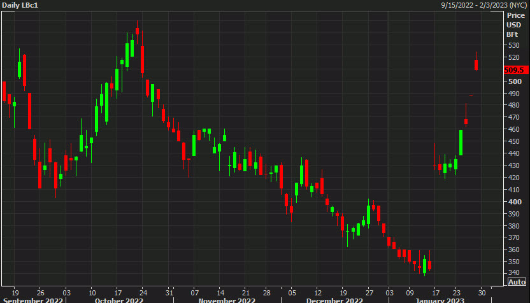Click the 9/15/2022 - 2/3/2023 (NYC) date range
The height and width of the screenshot is (303, 530).
click(484, 5)
